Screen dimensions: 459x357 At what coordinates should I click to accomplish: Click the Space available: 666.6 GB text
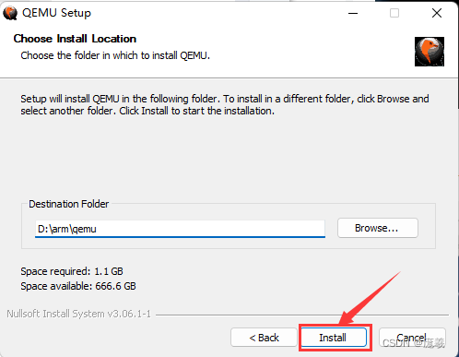click(78, 286)
